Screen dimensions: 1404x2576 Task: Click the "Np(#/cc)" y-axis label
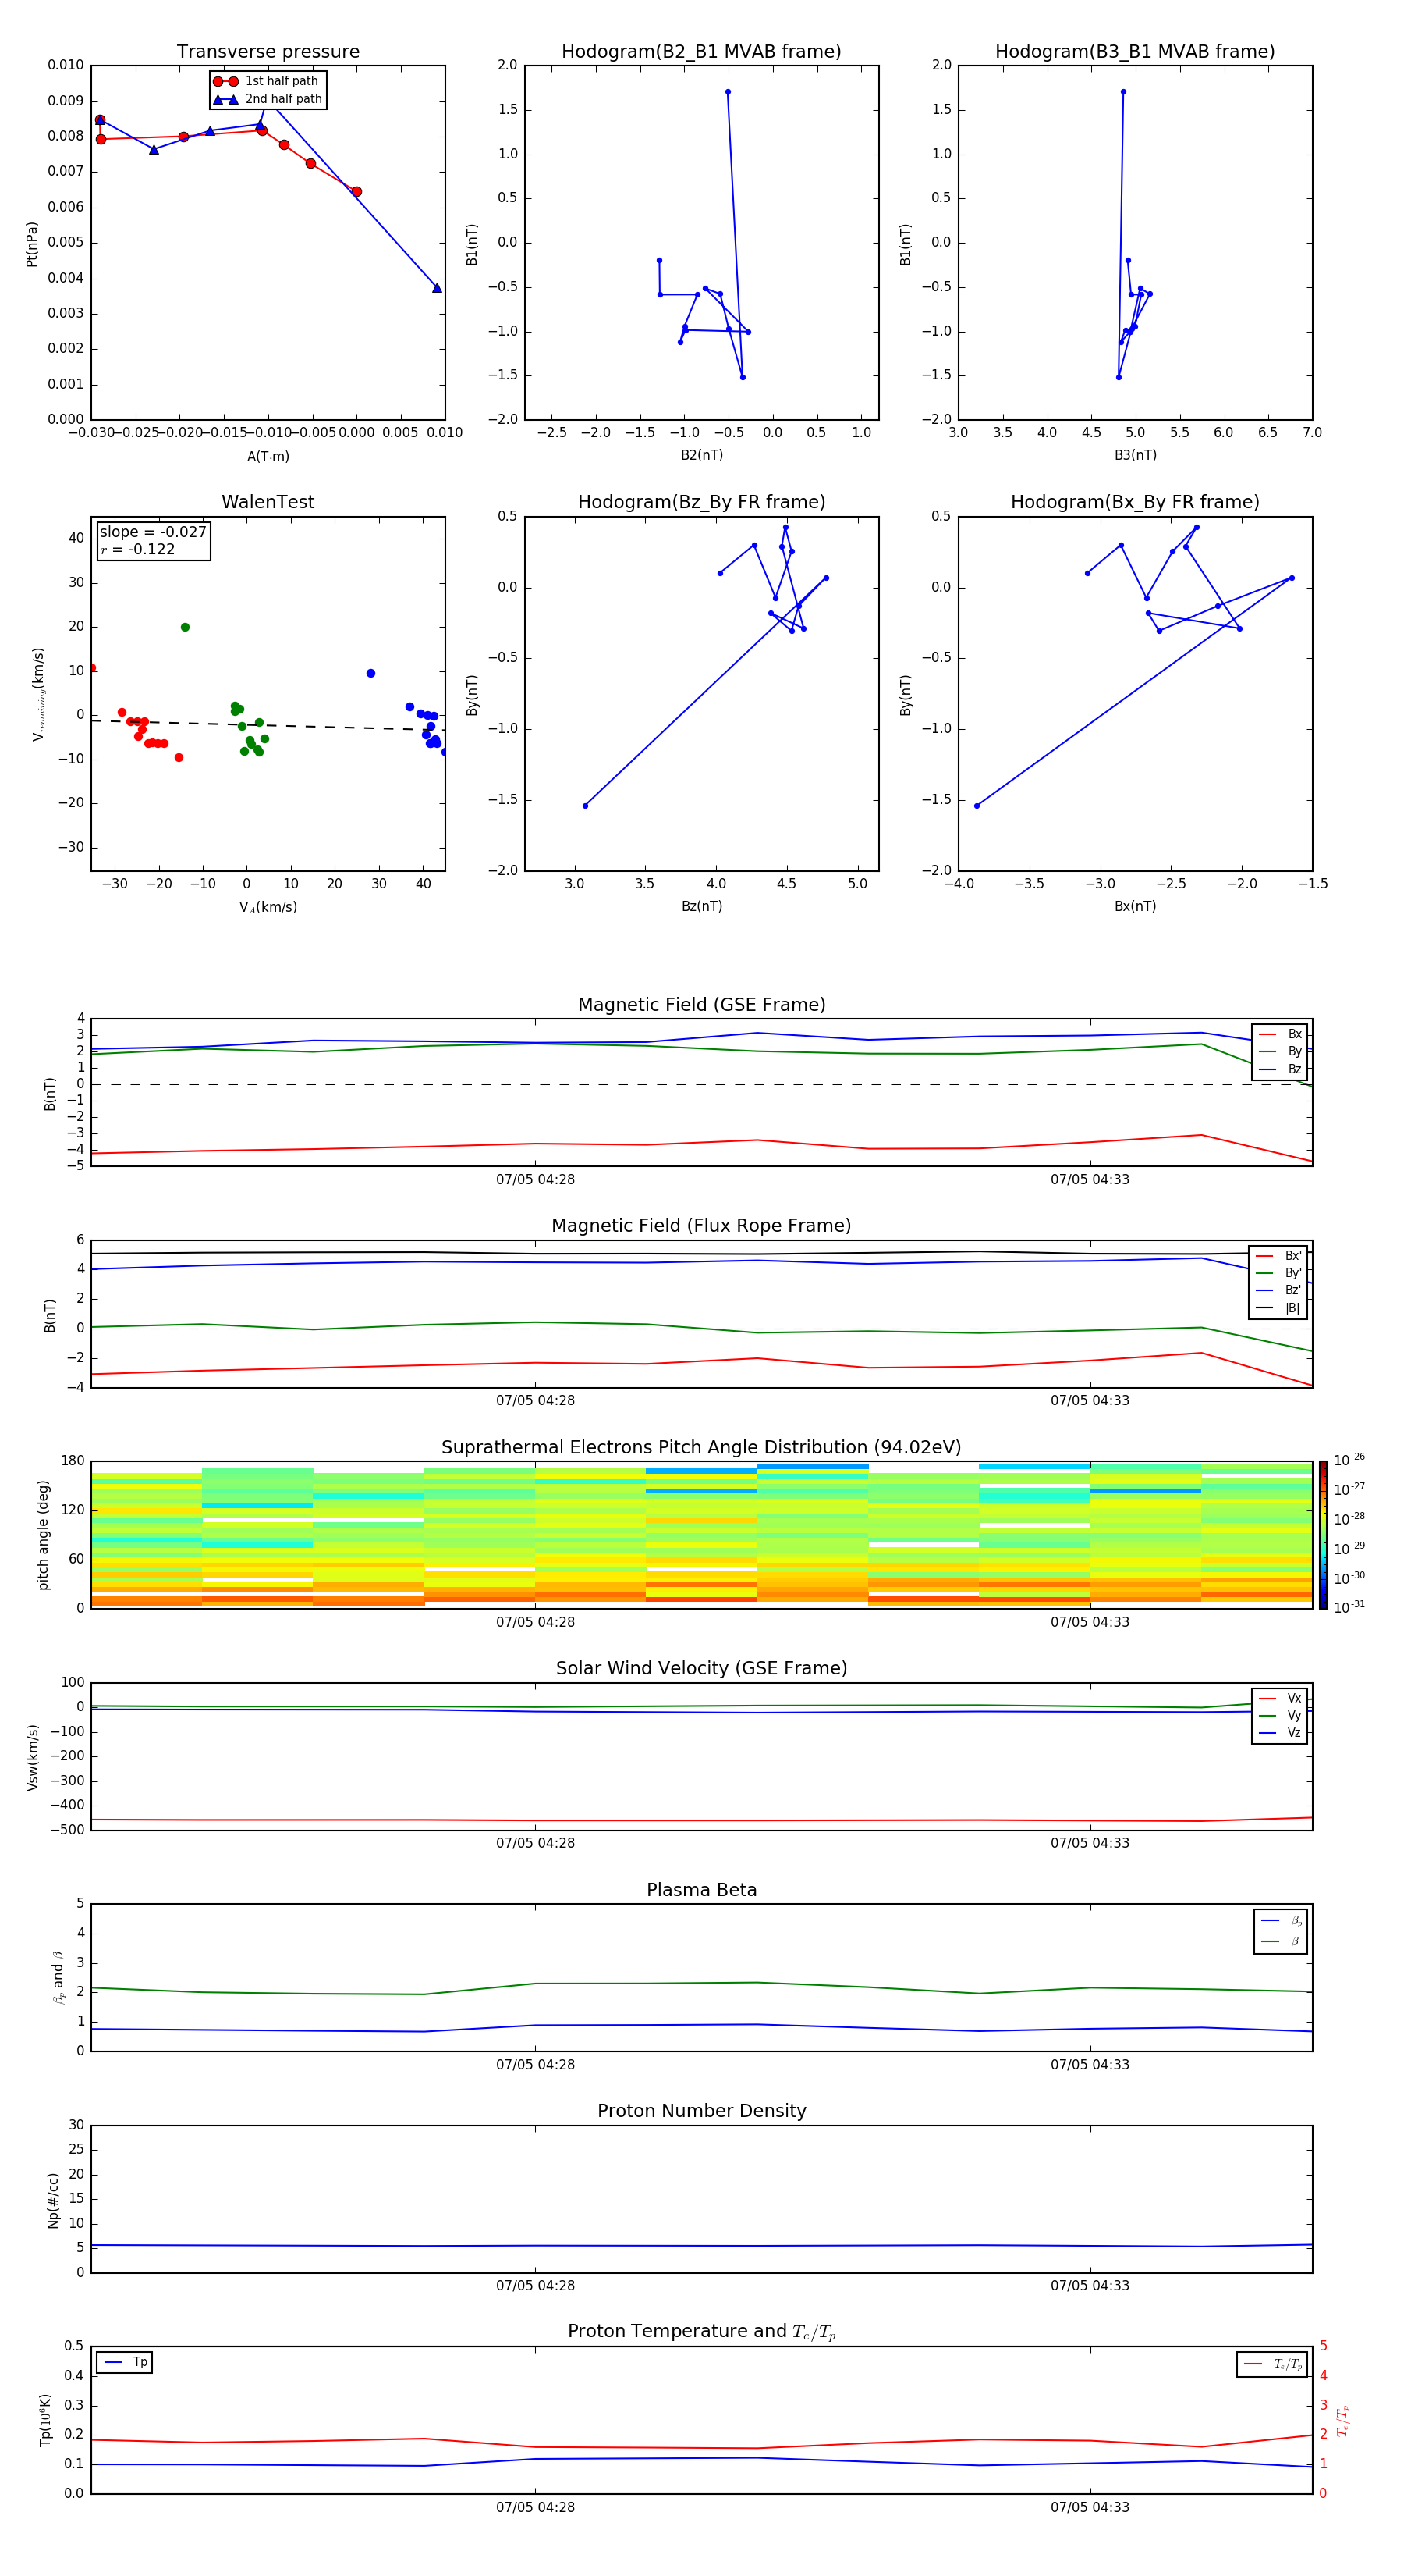[x=53, y=2200]
